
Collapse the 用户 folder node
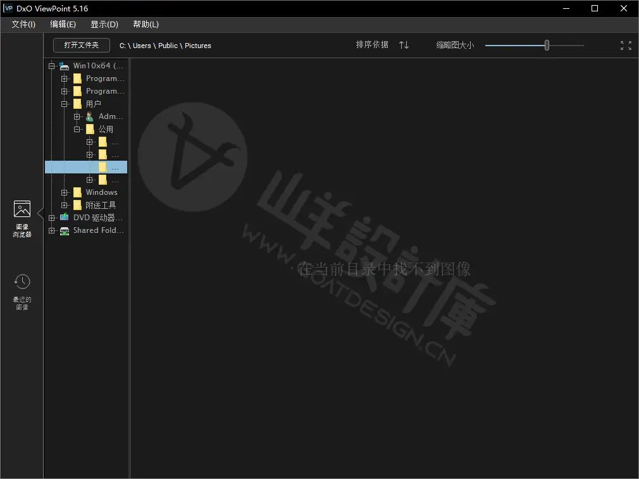tap(65, 104)
